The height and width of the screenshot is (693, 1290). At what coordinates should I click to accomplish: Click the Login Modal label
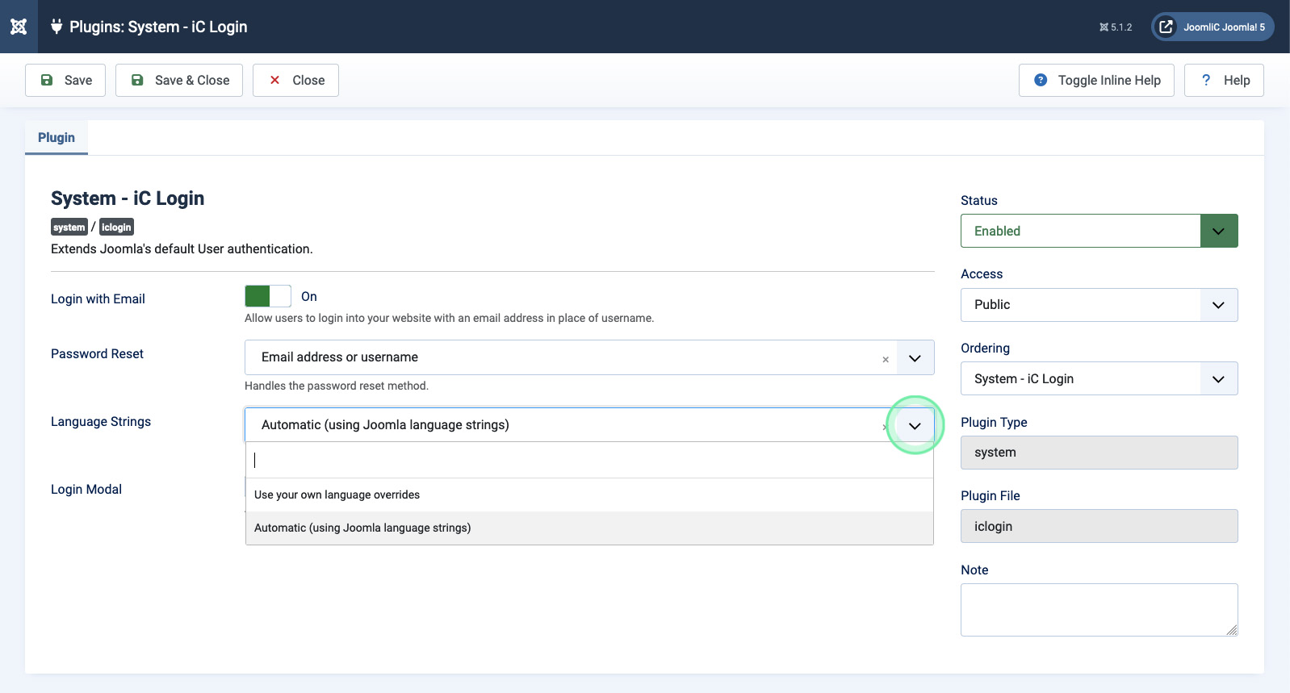pos(86,490)
